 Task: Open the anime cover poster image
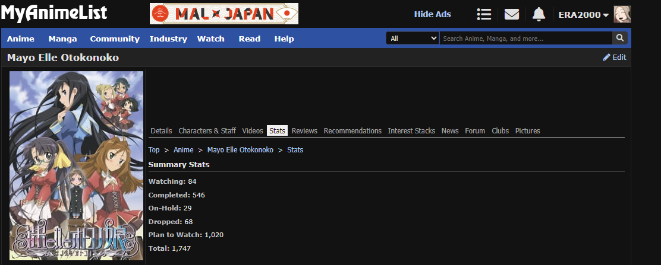click(x=76, y=166)
